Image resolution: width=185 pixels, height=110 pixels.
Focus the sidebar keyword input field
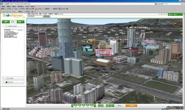click(x=10, y=30)
